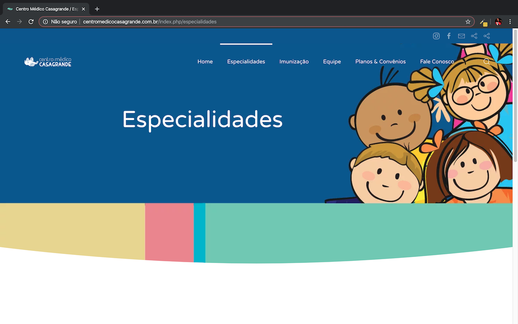Screen dimensions: 518x324
Task: Open the site search magnifier icon
Action: [x=486, y=62]
